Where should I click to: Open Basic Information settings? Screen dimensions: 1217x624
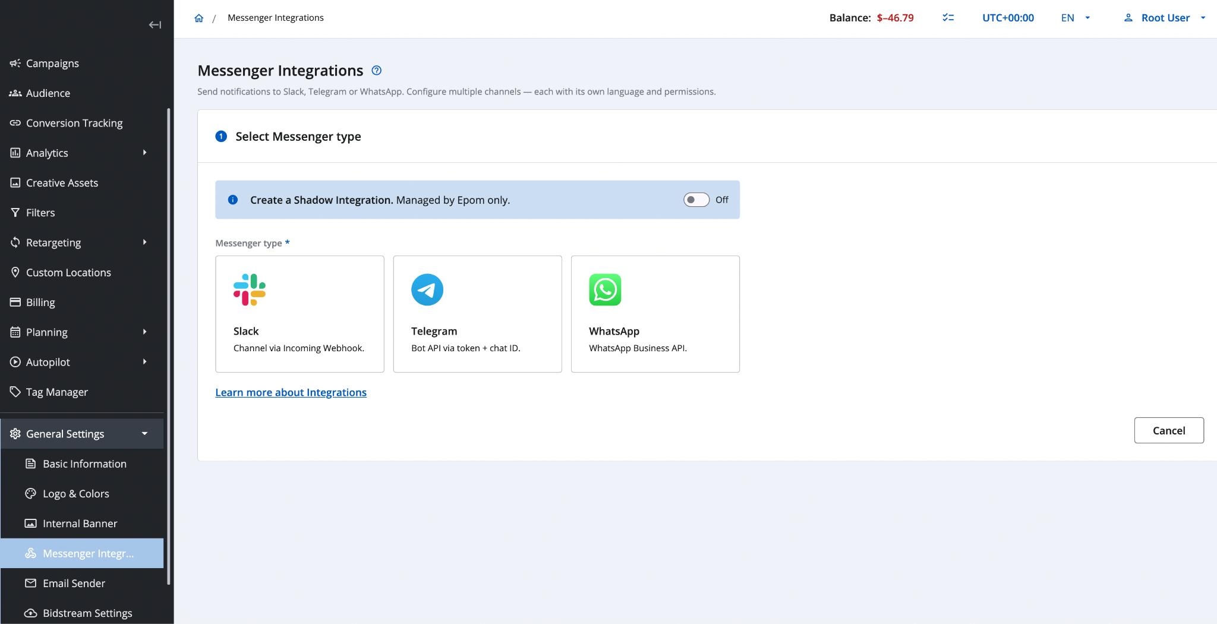coord(82,464)
